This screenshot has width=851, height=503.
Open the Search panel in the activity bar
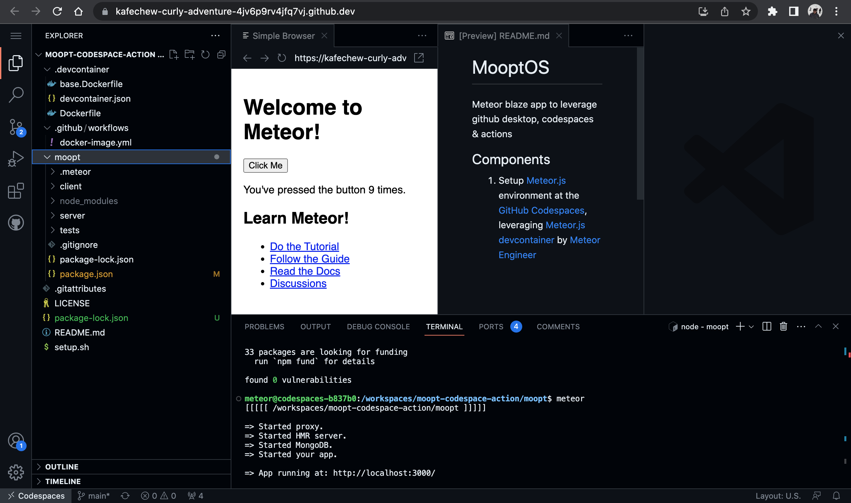(x=16, y=95)
